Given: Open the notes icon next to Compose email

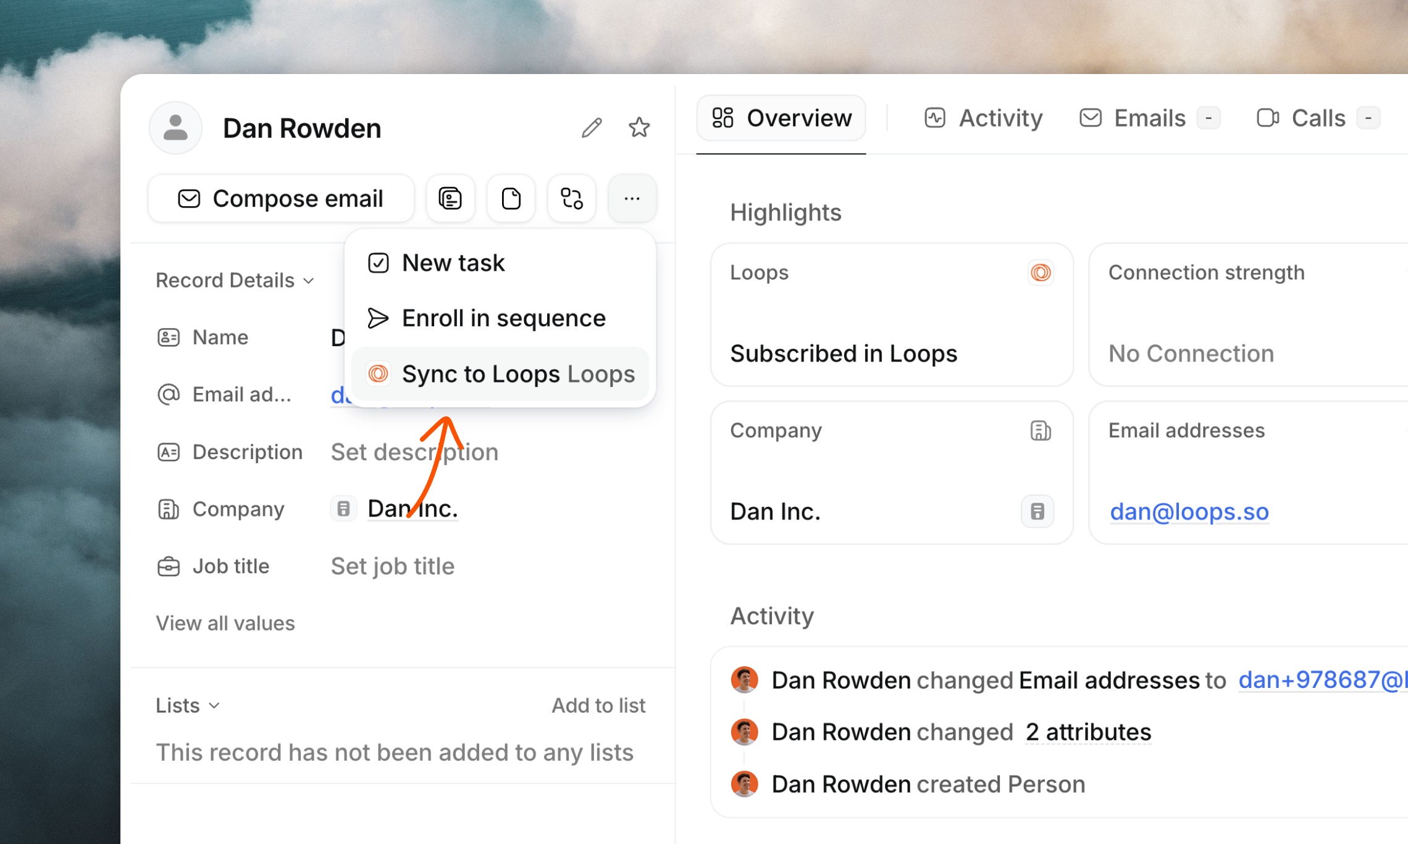Looking at the screenshot, I should coord(450,199).
